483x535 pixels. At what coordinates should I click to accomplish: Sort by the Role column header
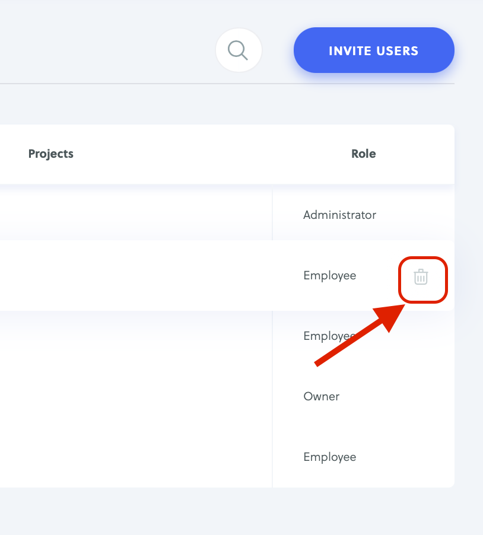click(x=364, y=154)
